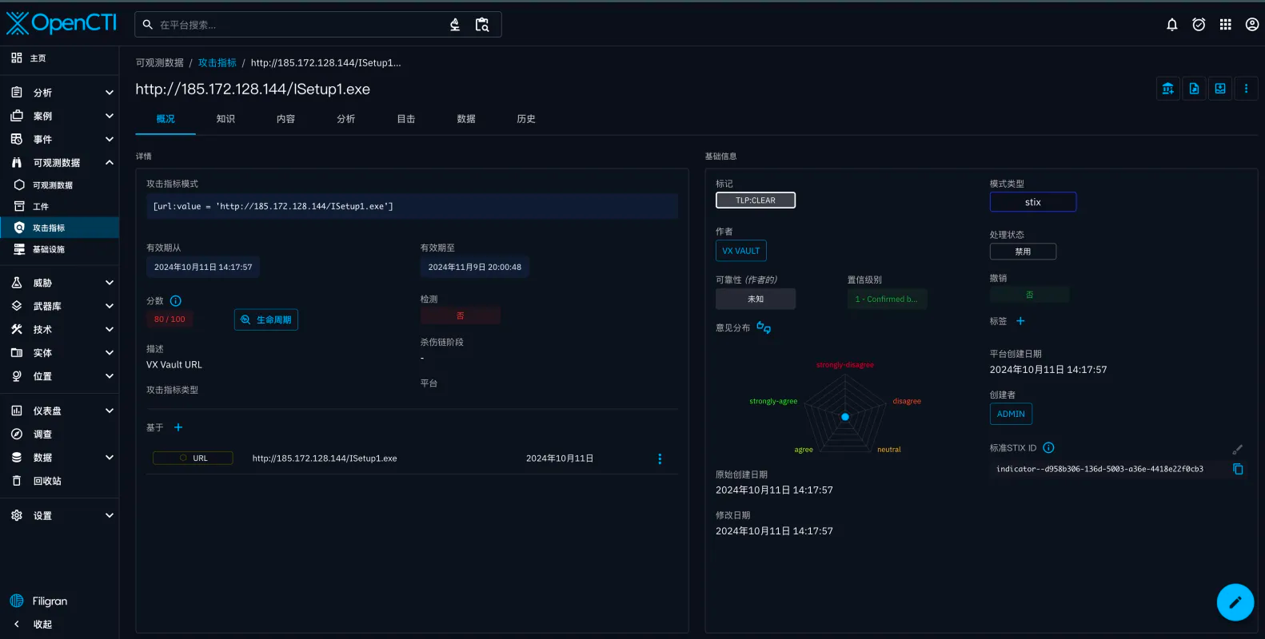Switch to the 数据 tab
This screenshot has width=1265, height=639.
(x=466, y=119)
